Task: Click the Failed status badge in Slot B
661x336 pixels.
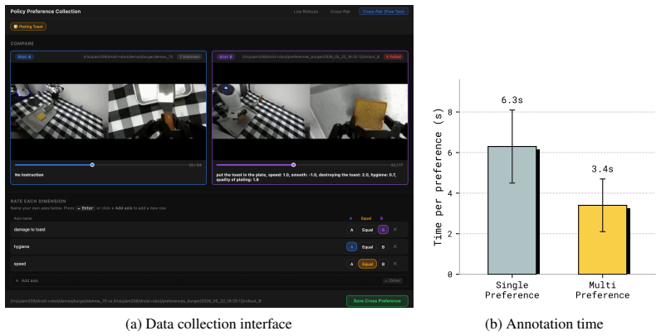Action: point(393,57)
